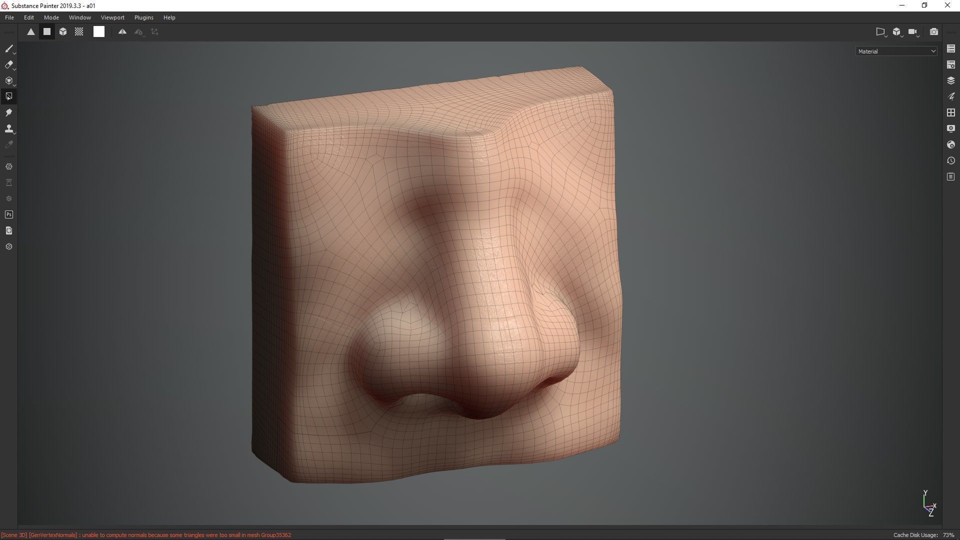This screenshot has height=540, width=960.
Task: Open Shader Settings sphere icon
Action: click(951, 144)
